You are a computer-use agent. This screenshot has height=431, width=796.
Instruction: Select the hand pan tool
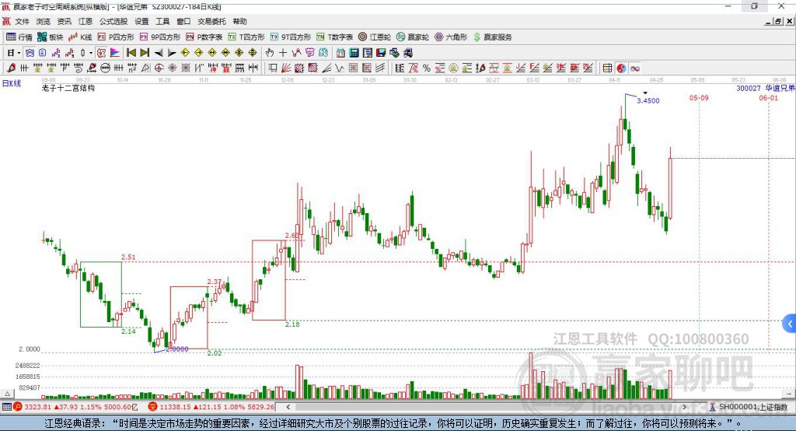pos(270,53)
